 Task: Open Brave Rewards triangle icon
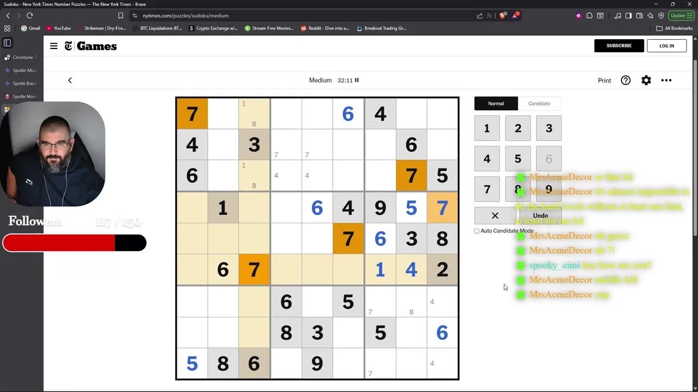[515, 15]
